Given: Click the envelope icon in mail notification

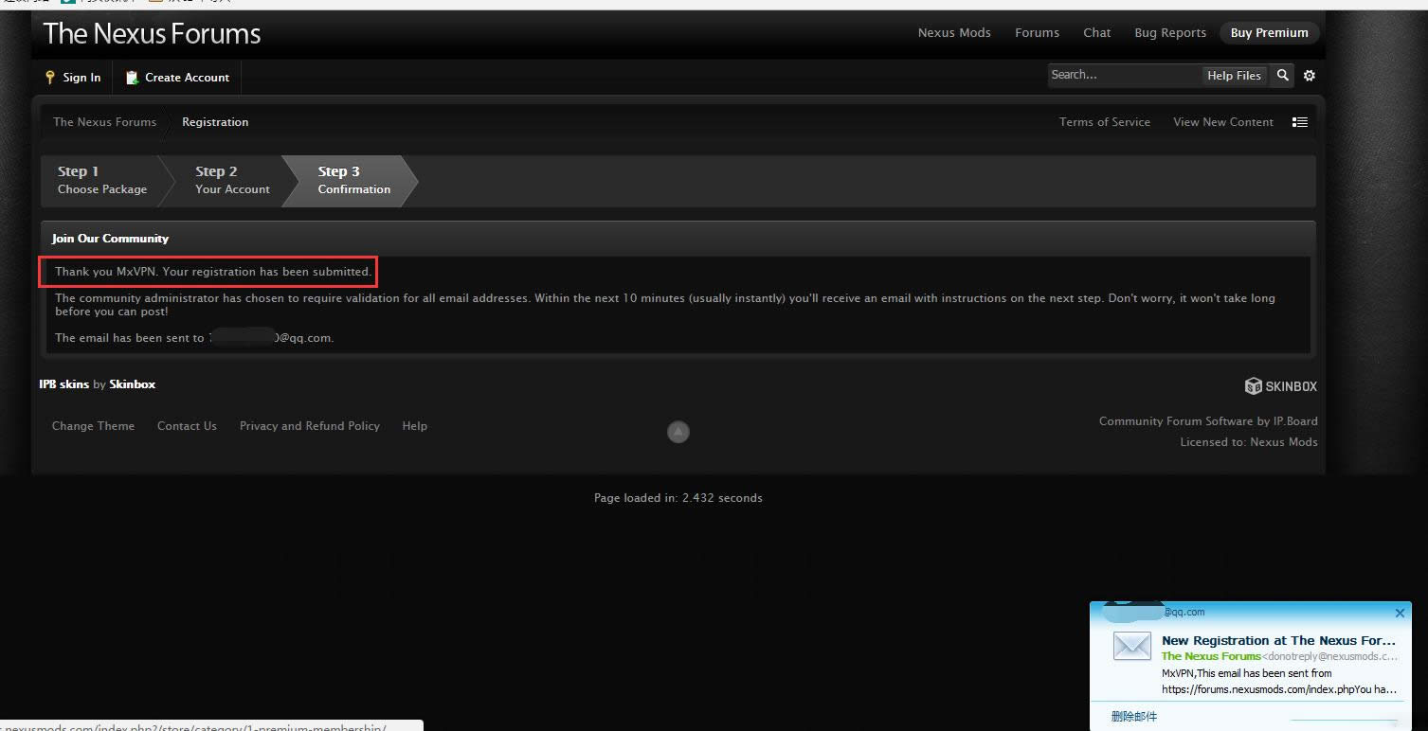Looking at the screenshot, I should 1131,647.
